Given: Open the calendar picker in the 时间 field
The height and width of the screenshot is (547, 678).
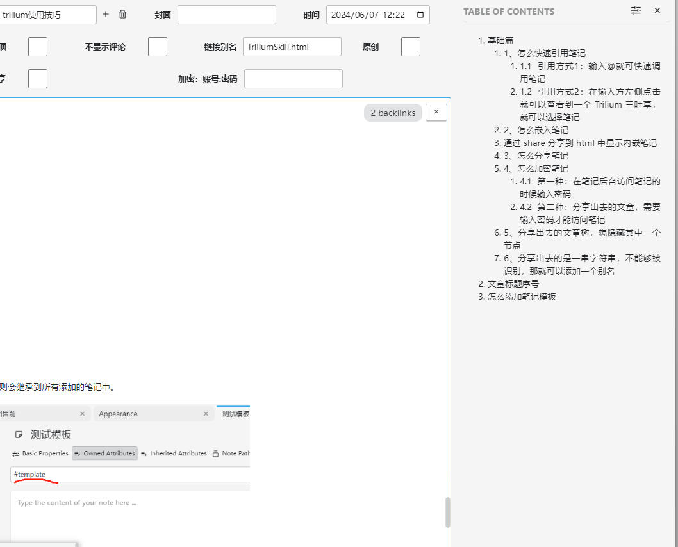Looking at the screenshot, I should pos(420,15).
